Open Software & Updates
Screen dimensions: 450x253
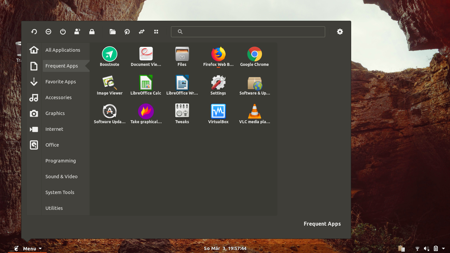(255, 86)
